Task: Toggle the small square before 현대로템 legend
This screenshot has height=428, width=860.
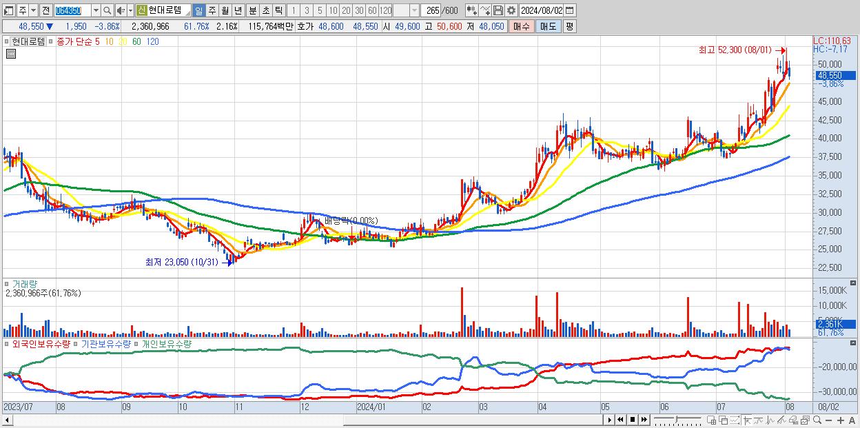Action: [x=6, y=41]
